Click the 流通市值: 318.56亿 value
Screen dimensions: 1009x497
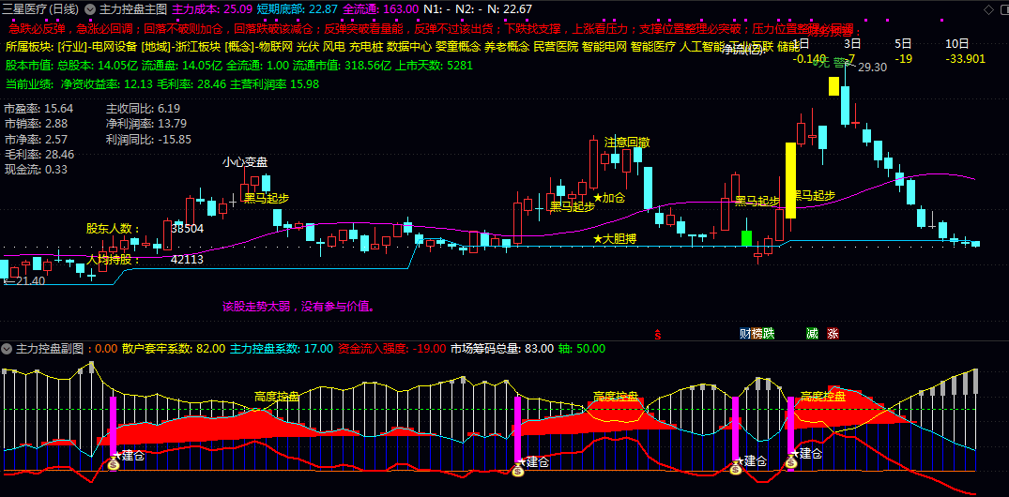tap(341, 66)
